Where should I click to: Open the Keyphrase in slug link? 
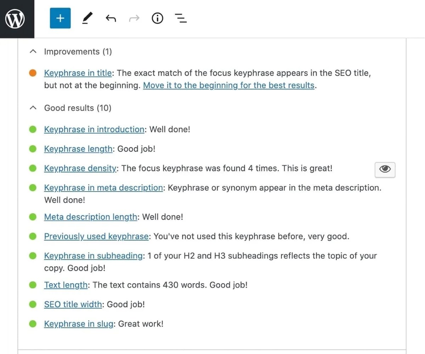(78, 324)
